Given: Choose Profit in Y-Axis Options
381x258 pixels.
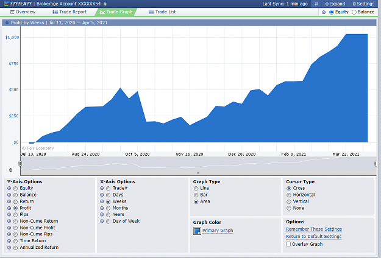Looking at the screenshot, I should [16, 208].
